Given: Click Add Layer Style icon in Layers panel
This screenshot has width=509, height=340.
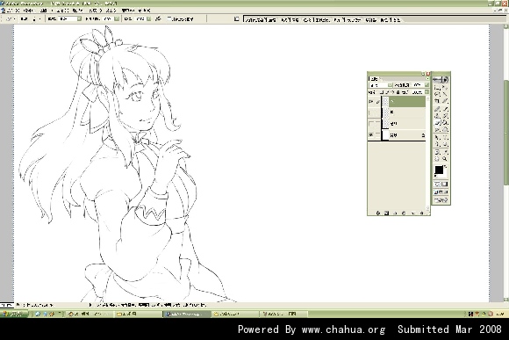Looking at the screenshot, I should click(378, 213).
